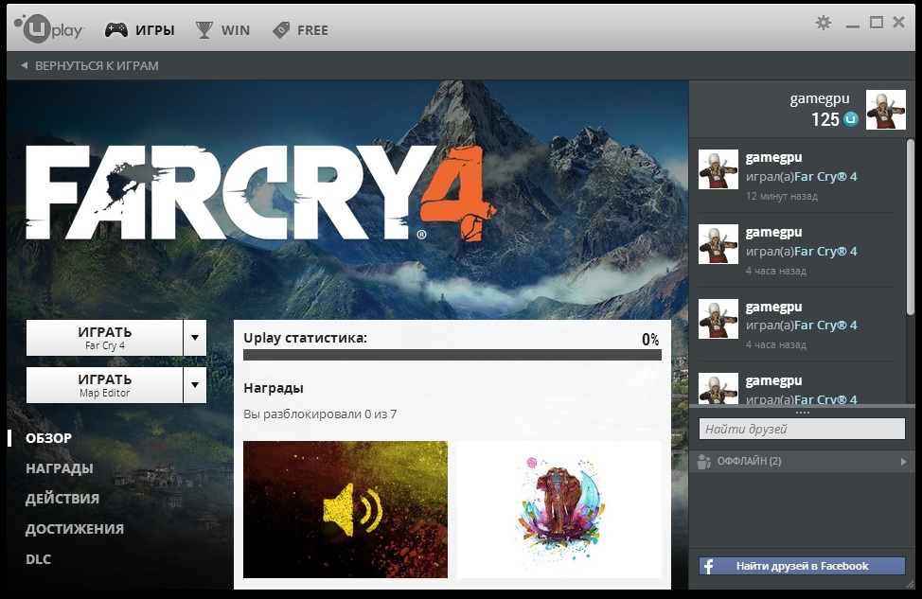Focus the Найти друзей search field
The width and height of the screenshot is (922, 599).
coord(802,429)
